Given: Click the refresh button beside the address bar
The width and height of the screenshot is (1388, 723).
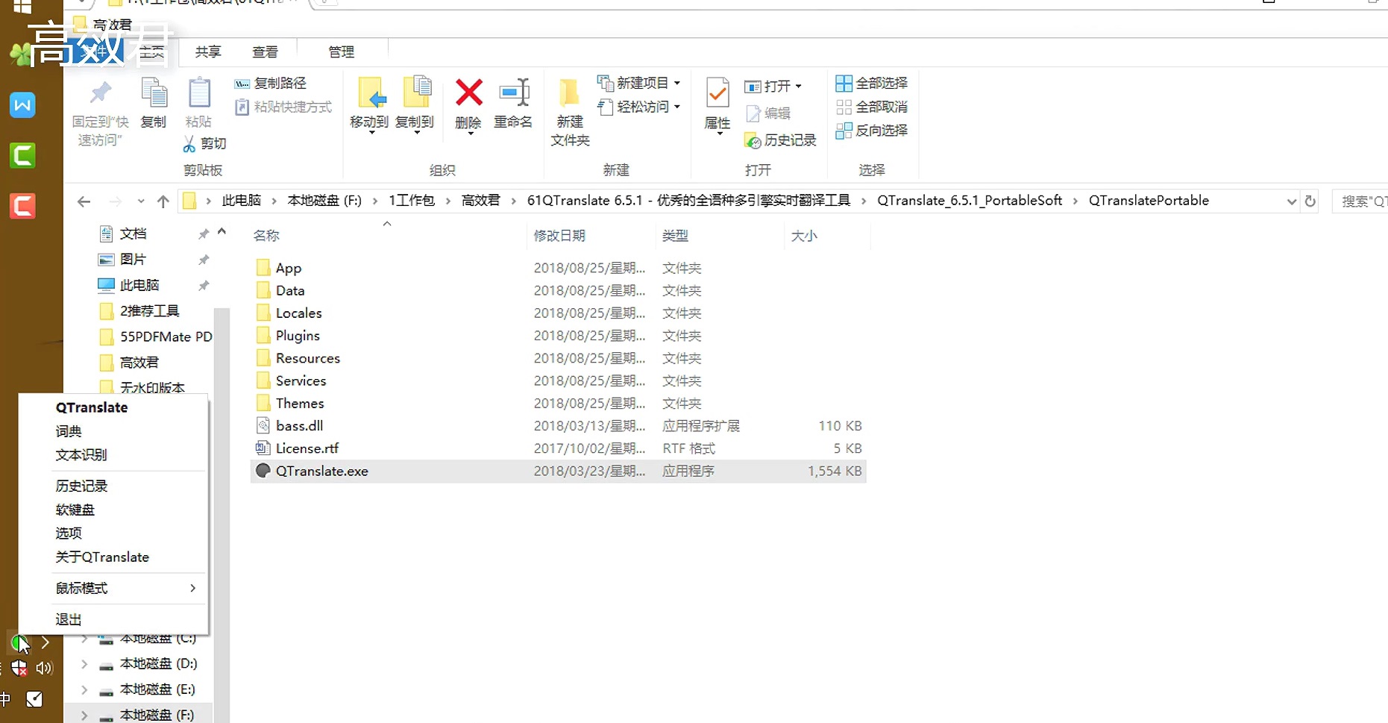Looking at the screenshot, I should pos(1310,201).
